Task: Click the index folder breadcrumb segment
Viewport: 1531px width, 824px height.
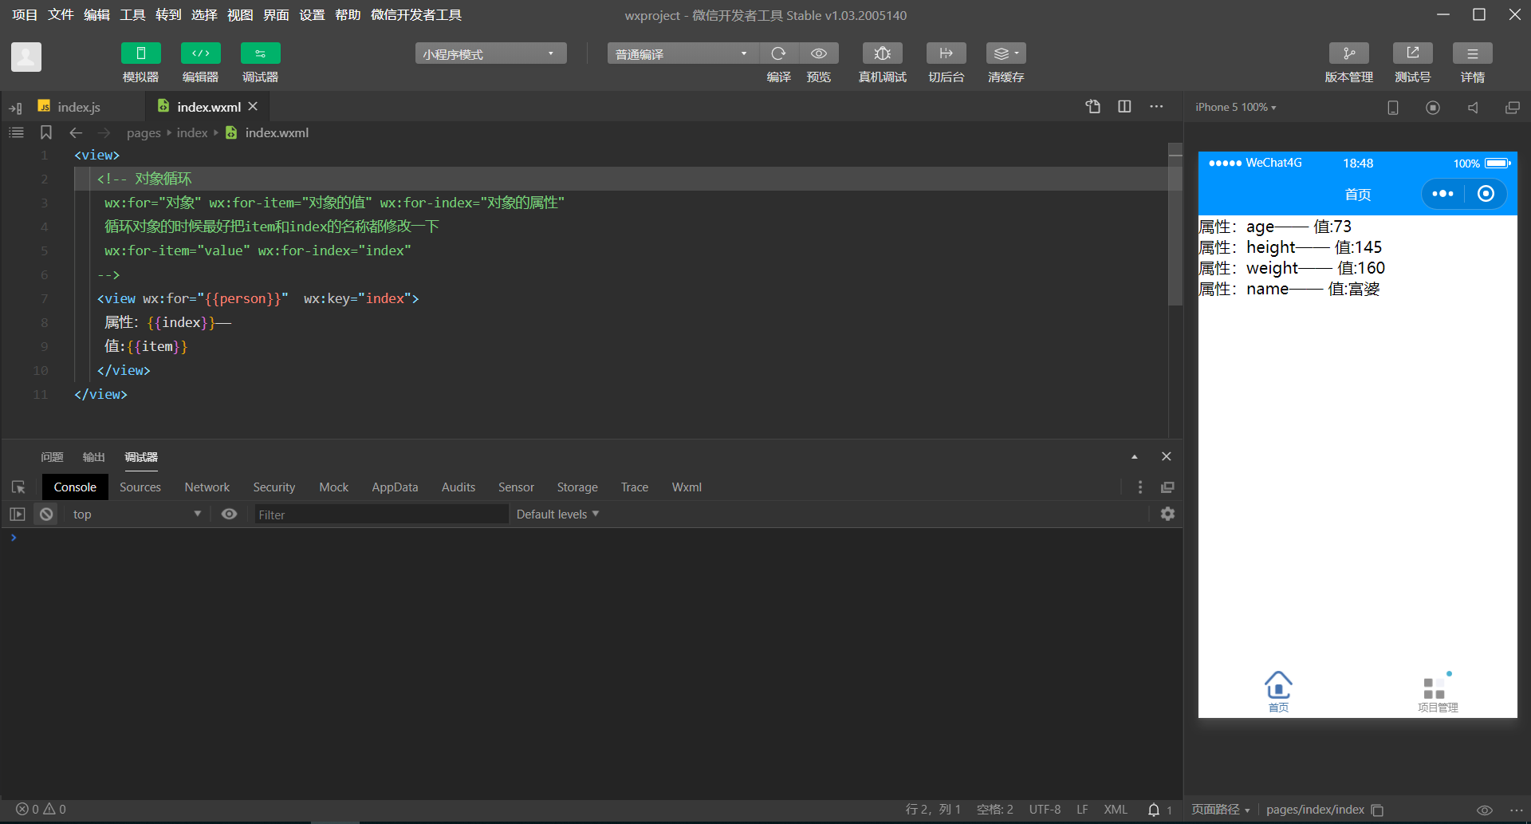Action: (x=192, y=132)
